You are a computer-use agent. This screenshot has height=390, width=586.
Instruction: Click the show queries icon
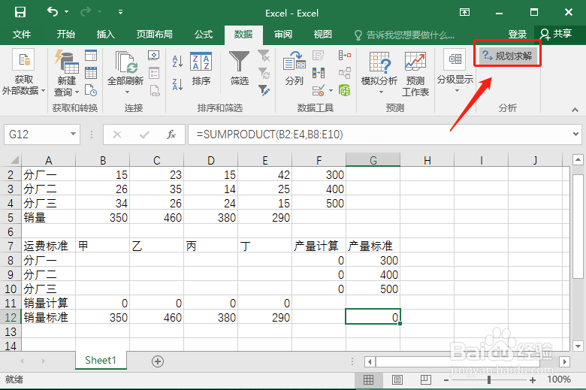point(91,56)
